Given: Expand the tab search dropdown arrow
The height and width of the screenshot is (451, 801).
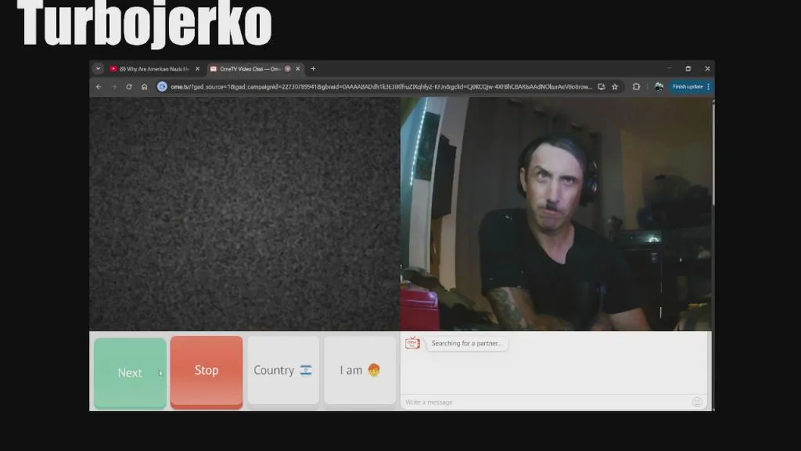Looking at the screenshot, I should (98, 69).
